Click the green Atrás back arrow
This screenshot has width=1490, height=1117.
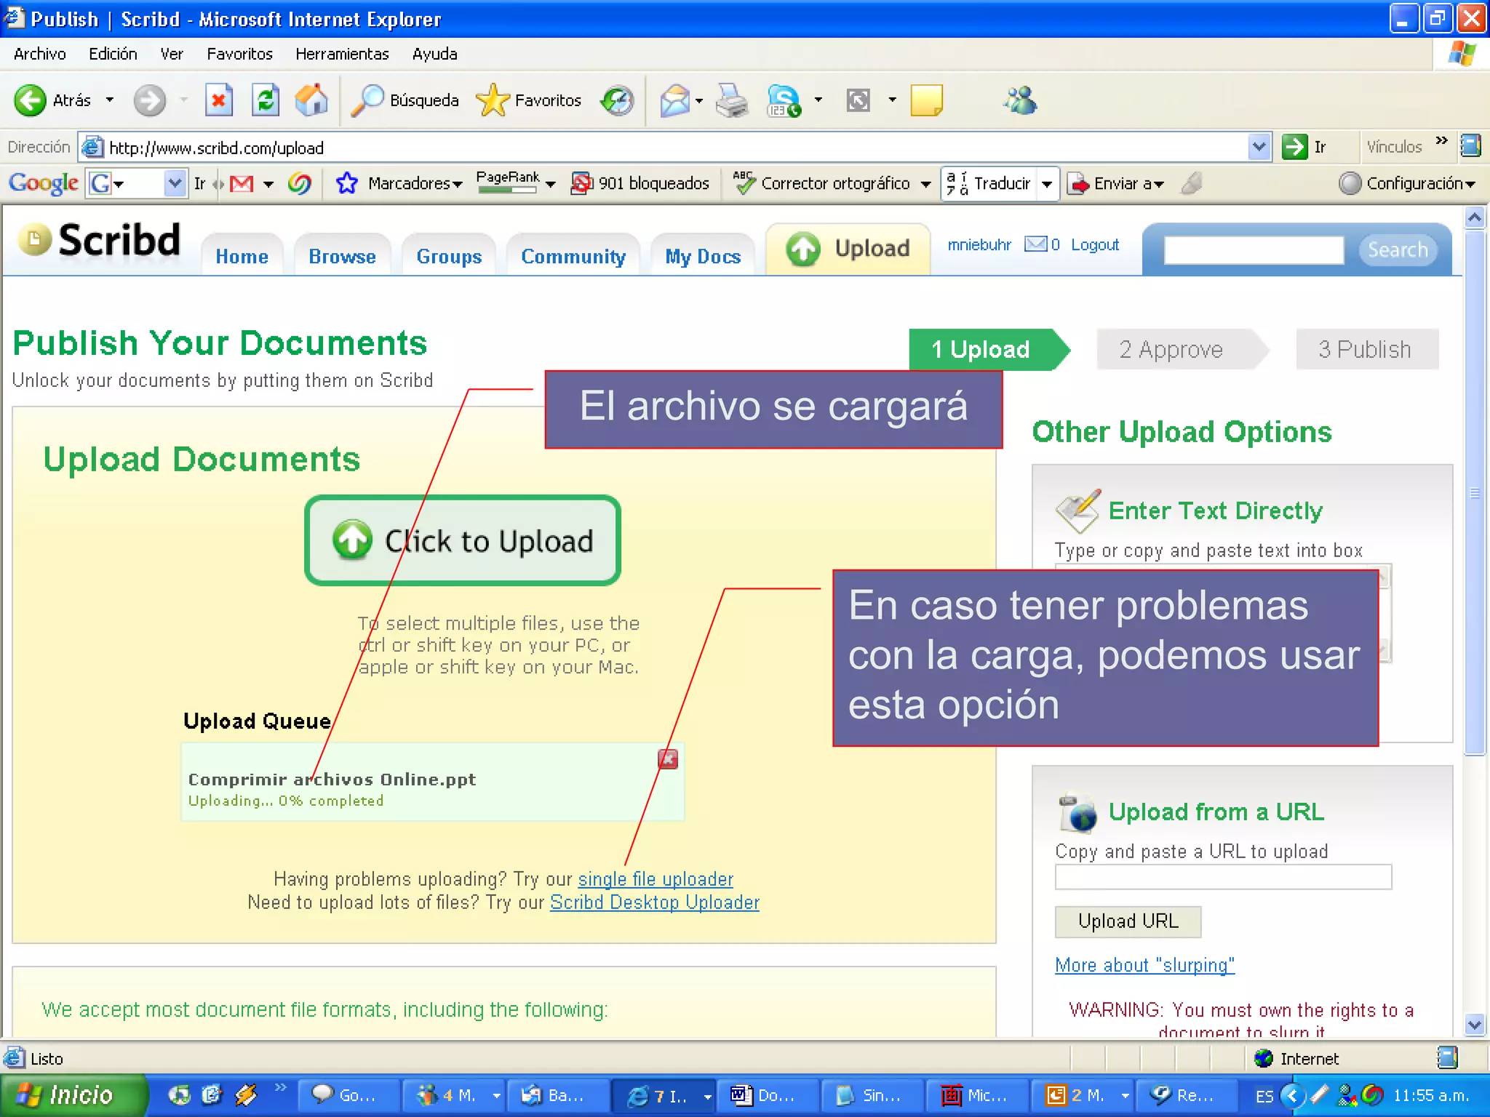[30, 100]
